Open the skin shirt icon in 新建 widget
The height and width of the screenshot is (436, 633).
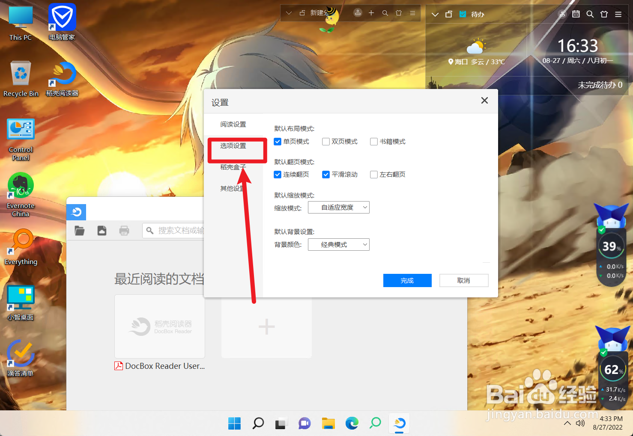399,13
